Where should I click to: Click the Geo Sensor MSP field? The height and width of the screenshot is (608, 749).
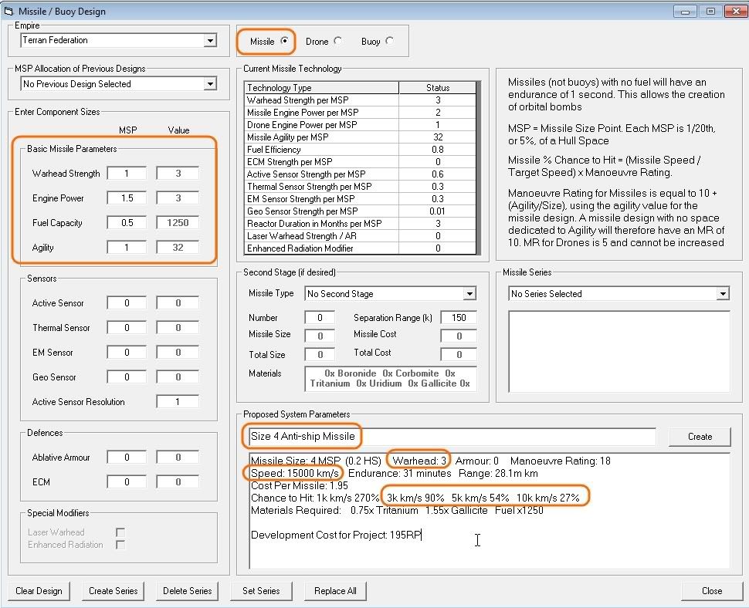pyautogui.click(x=127, y=377)
